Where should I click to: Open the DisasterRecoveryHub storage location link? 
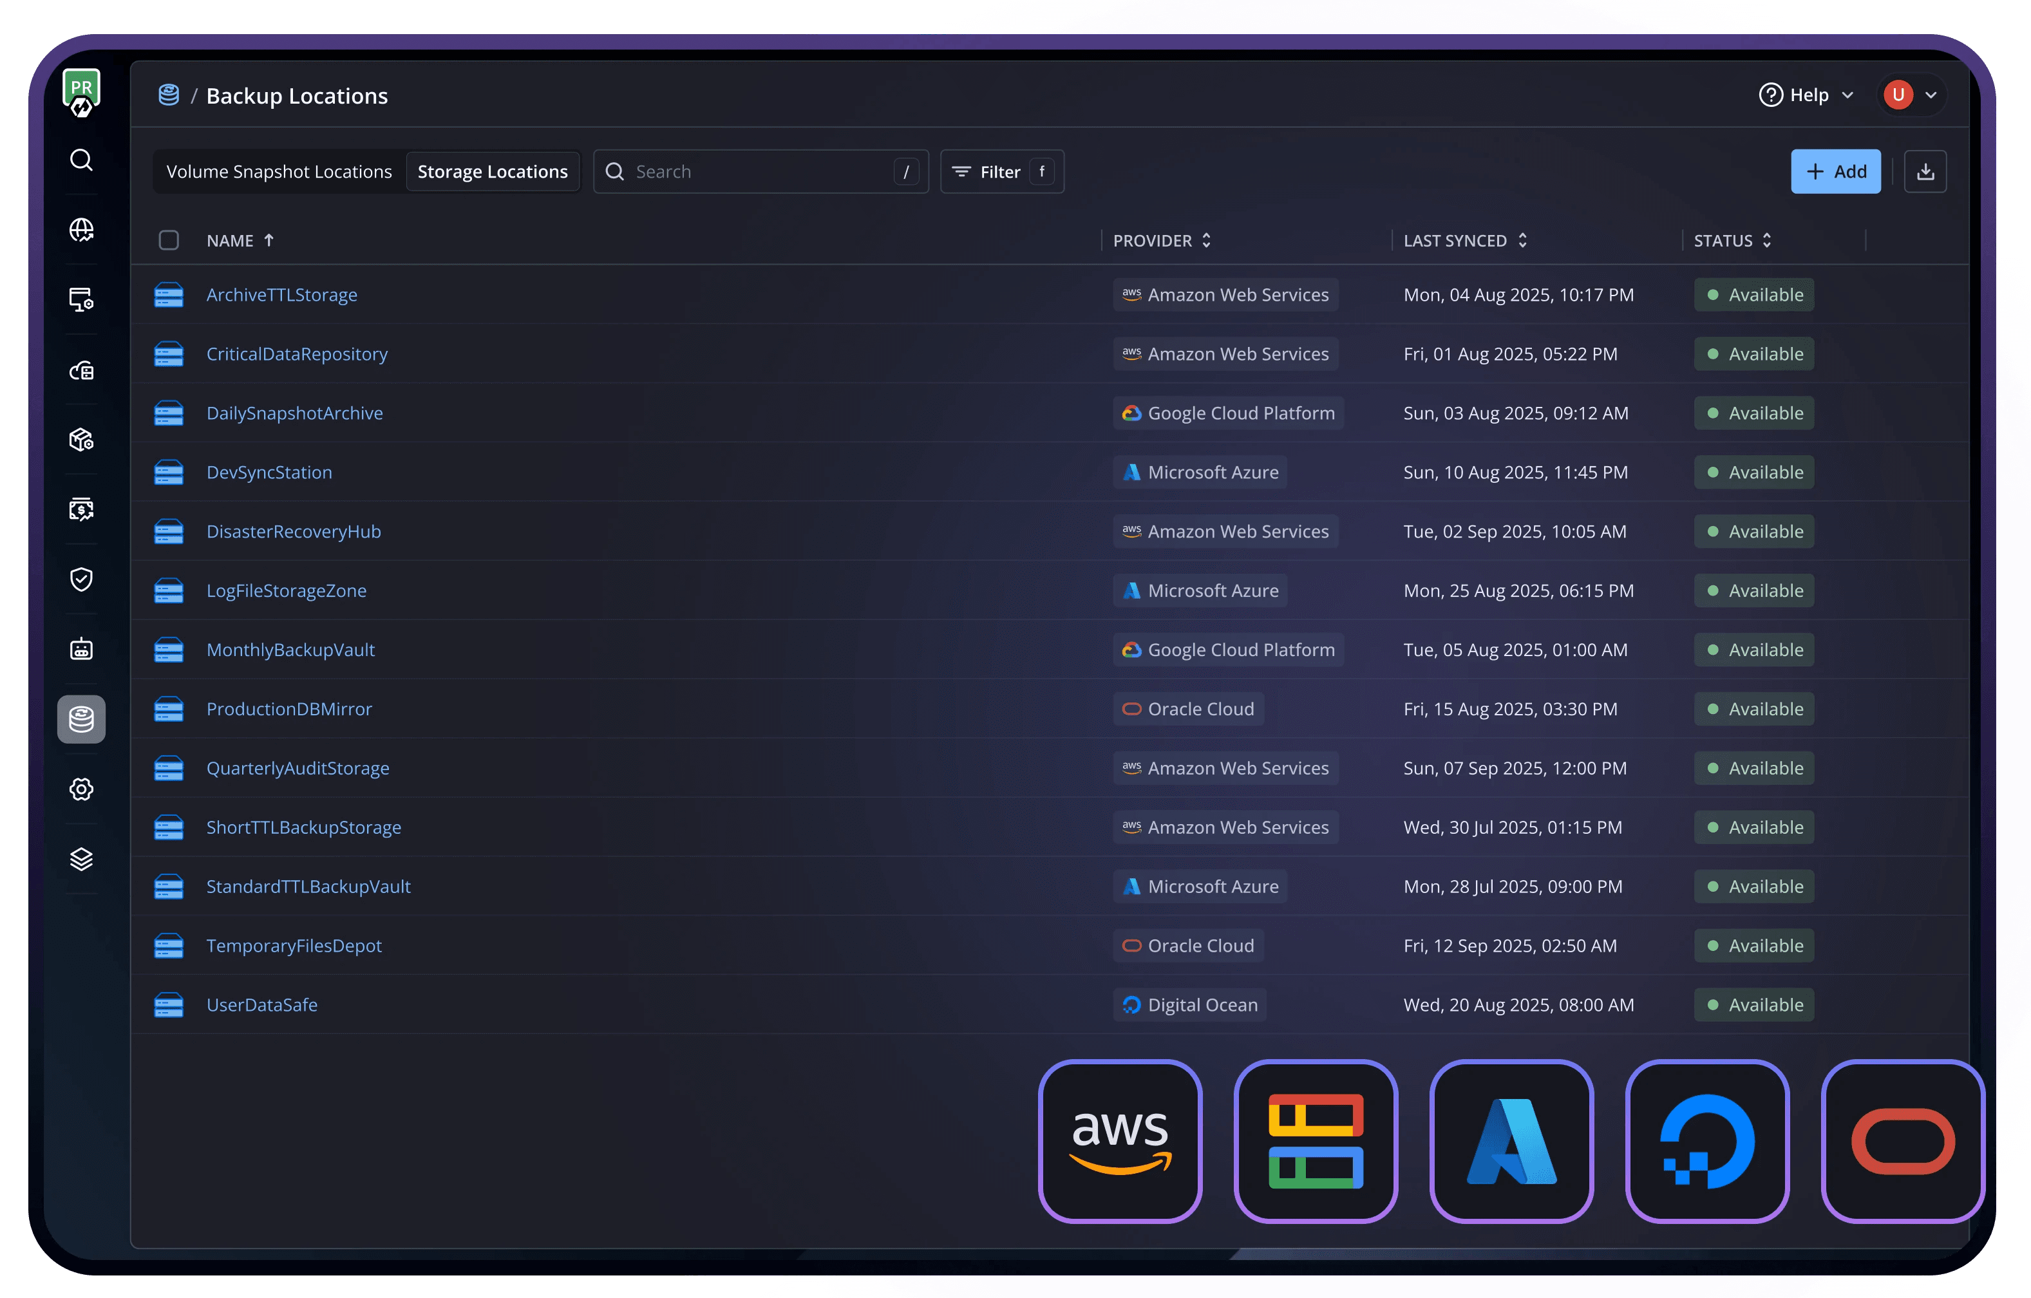[294, 532]
